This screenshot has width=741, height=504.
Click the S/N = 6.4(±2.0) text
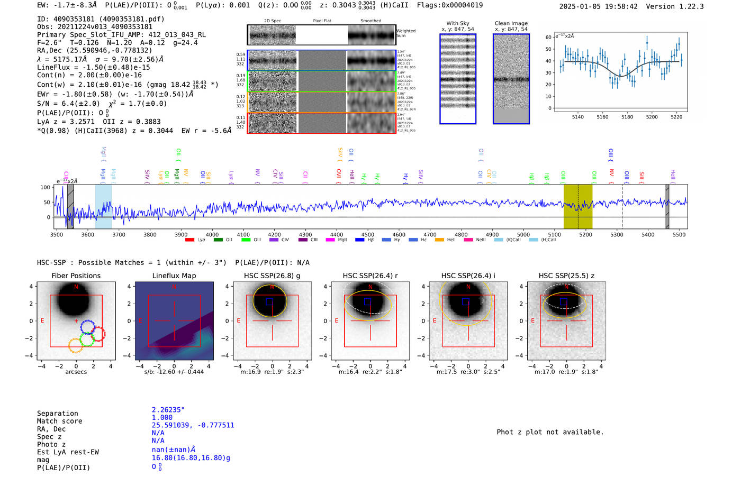(68, 104)
